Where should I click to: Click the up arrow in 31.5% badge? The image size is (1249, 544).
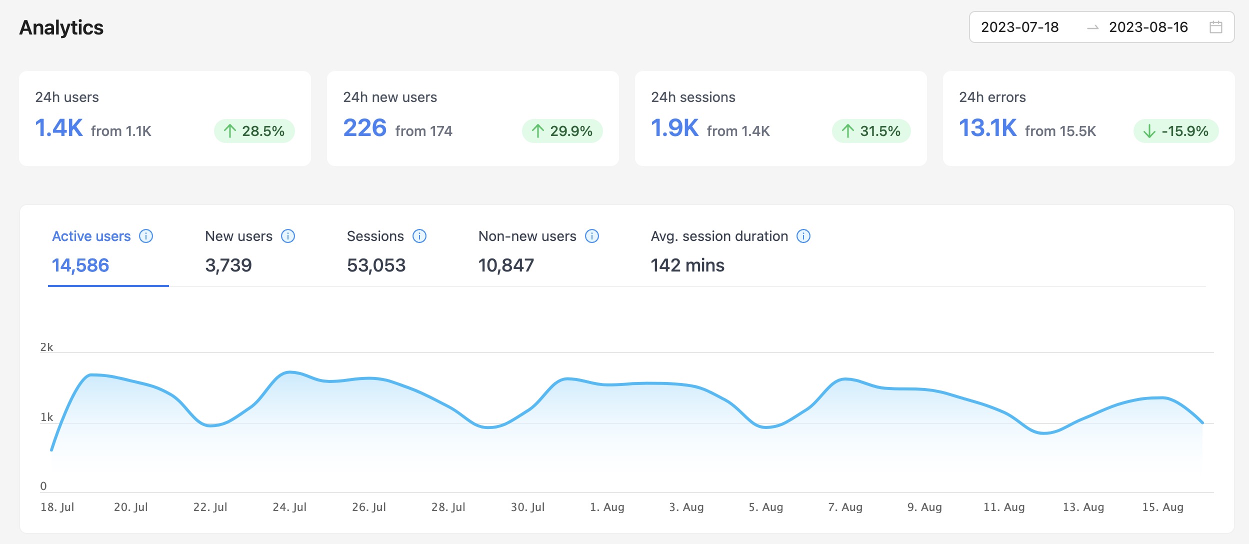847,131
